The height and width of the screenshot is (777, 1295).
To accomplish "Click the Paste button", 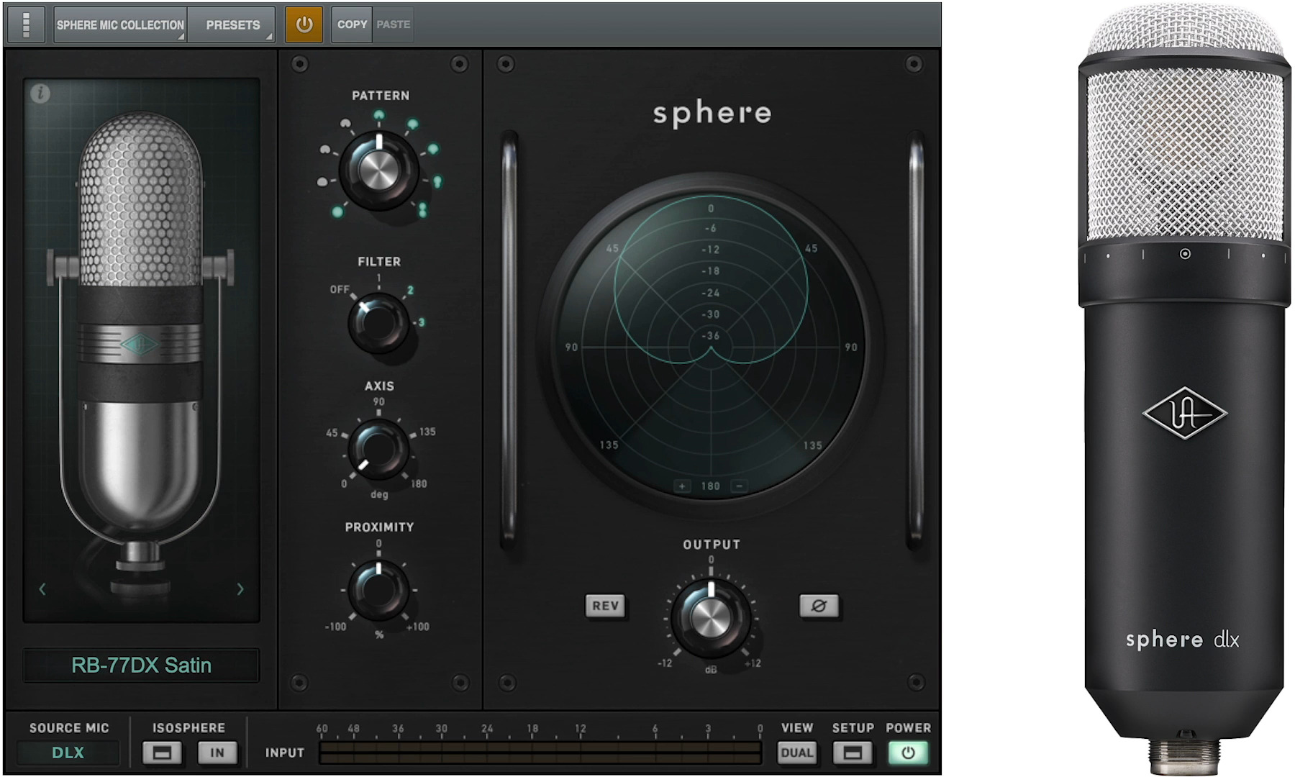I will [394, 24].
